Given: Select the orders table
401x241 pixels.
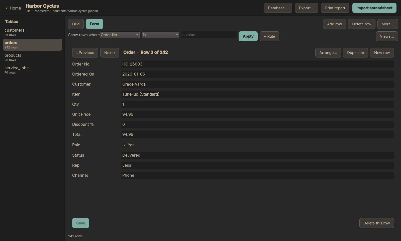Looking at the screenshot, I should 33,45.
